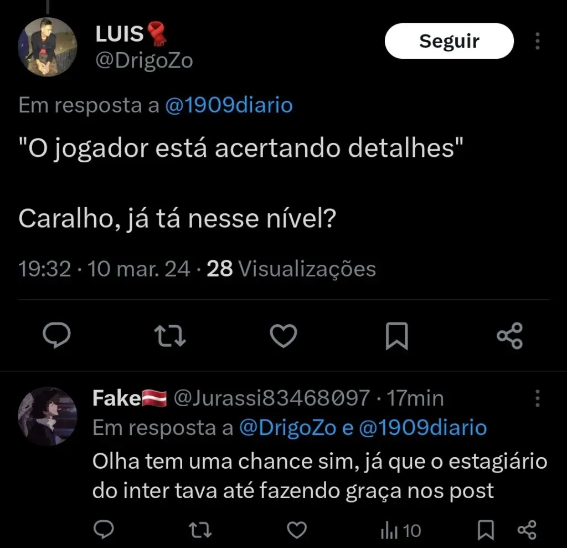Like the reply from Fake
The width and height of the screenshot is (567, 548).
coord(297,531)
